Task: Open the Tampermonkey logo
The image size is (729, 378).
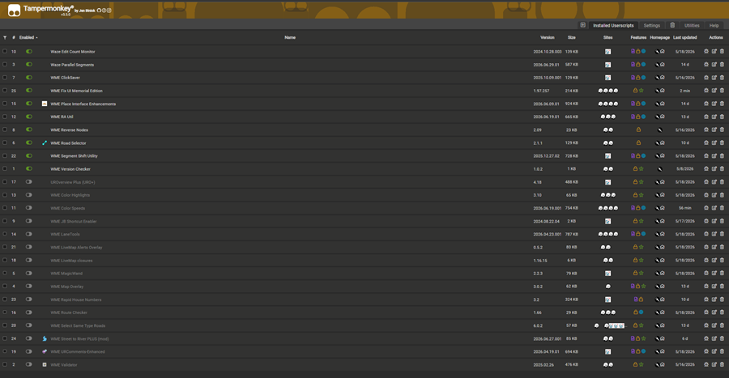Action: (14, 10)
